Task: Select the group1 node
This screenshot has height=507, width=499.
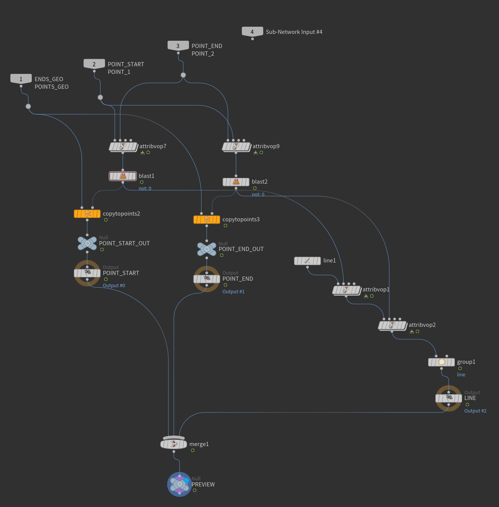Action: 441,362
